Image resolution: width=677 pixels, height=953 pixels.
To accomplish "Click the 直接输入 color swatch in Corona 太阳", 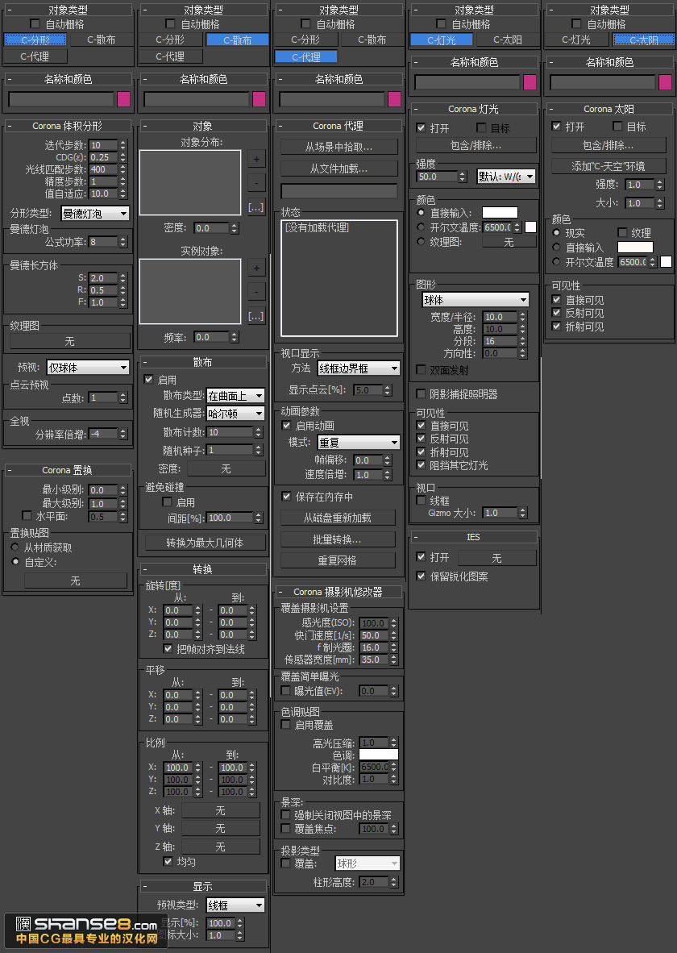I will tap(636, 247).
